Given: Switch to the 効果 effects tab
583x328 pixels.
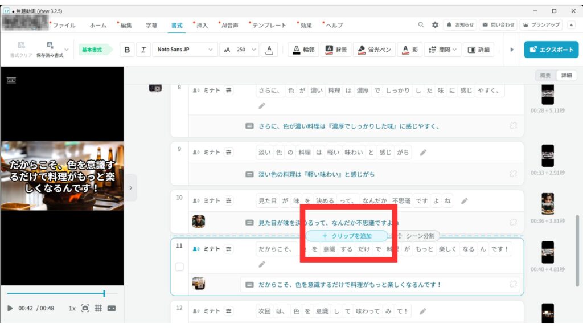Looking at the screenshot, I should click(306, 26).
